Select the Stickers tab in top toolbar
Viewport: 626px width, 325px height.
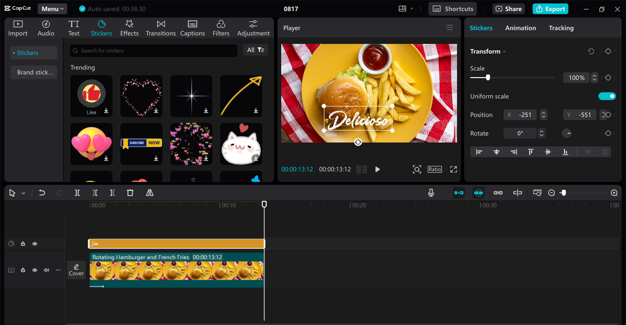pyautogui.click(x=101, y=28)
